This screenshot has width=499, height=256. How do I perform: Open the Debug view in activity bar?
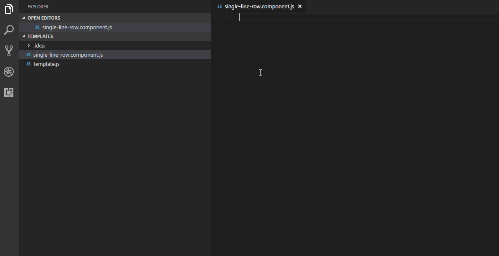[x=9, y=72]
